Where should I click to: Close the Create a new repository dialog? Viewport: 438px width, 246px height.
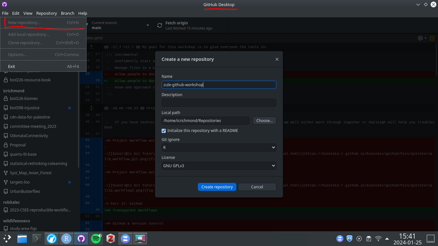coord(277,59)
